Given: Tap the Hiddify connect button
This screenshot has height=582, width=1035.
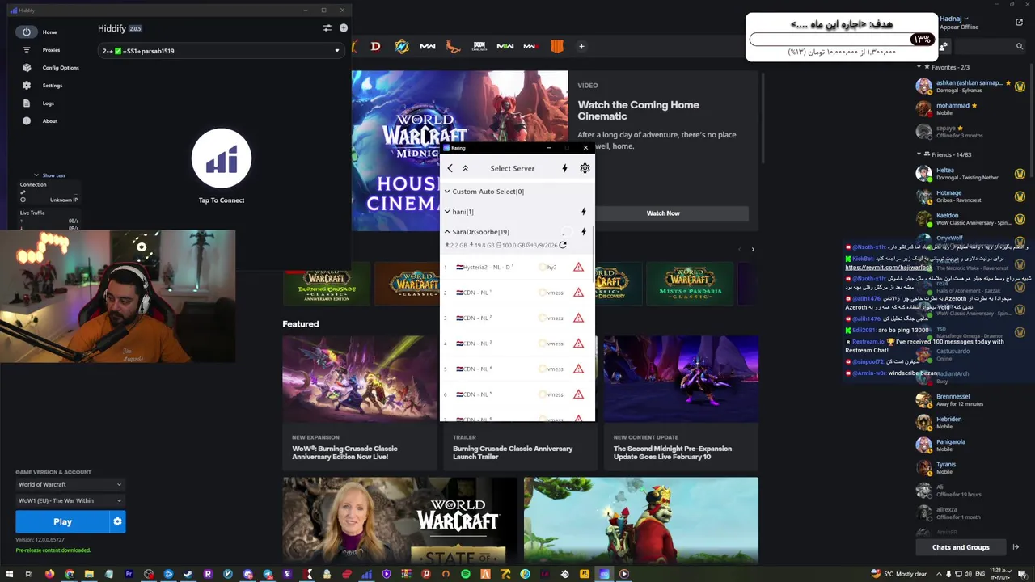Looking at the screenshot, I should (222, 158).
